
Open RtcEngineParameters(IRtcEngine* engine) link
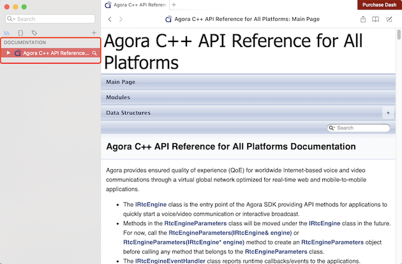click(184, 242)
